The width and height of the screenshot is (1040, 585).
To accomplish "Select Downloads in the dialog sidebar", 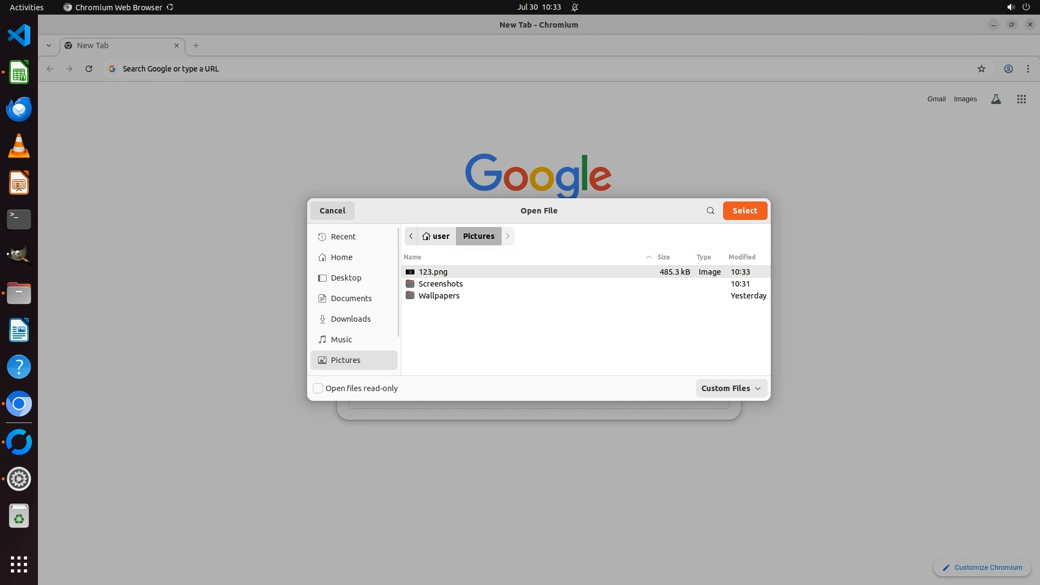I will pos(350,319).
